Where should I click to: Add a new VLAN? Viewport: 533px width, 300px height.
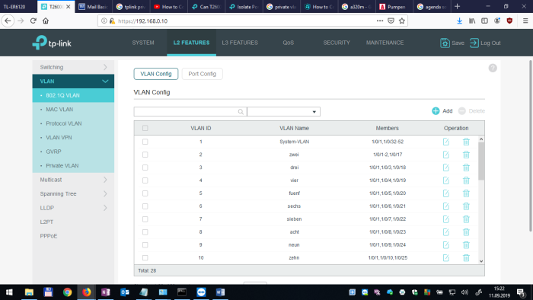442,111
